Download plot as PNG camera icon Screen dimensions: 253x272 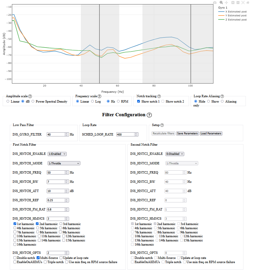coord(215,2)
